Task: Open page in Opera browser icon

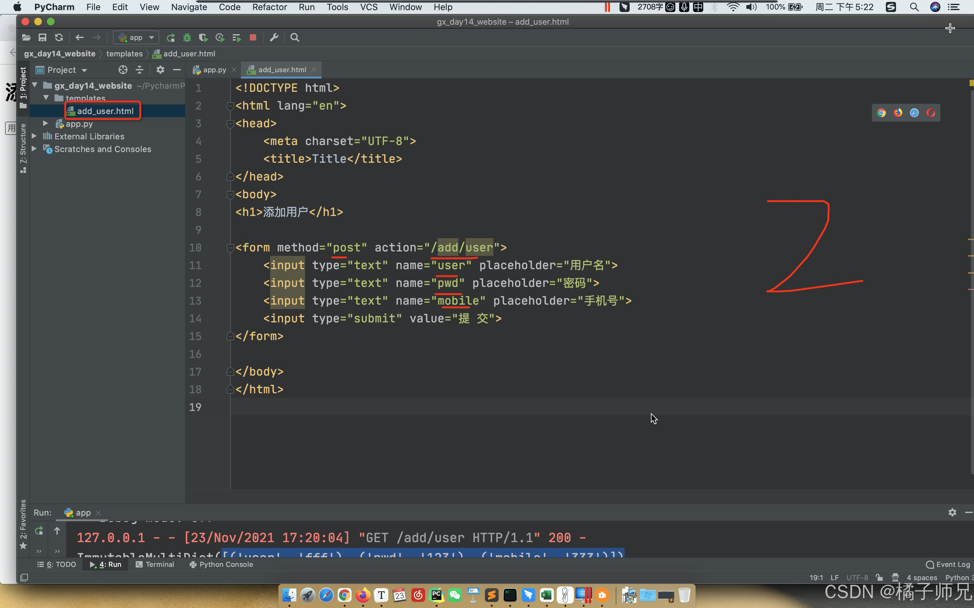Action: click(x=931, y=113)
